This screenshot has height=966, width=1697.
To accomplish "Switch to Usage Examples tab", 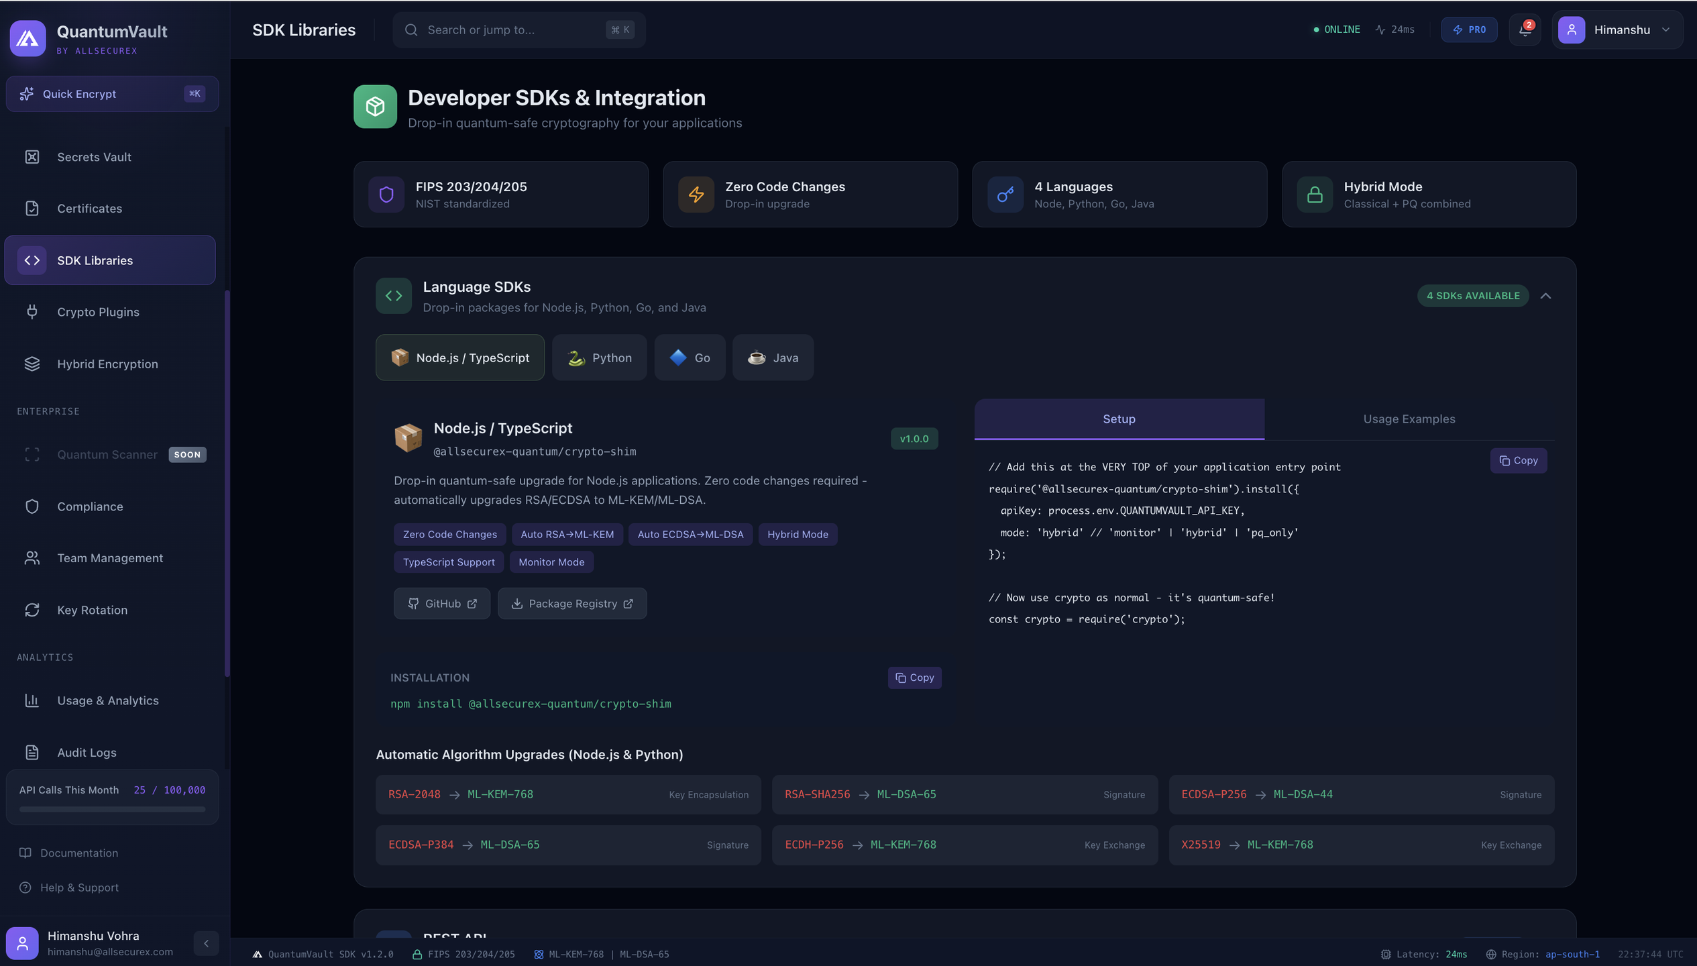I will pos(1409,419).
